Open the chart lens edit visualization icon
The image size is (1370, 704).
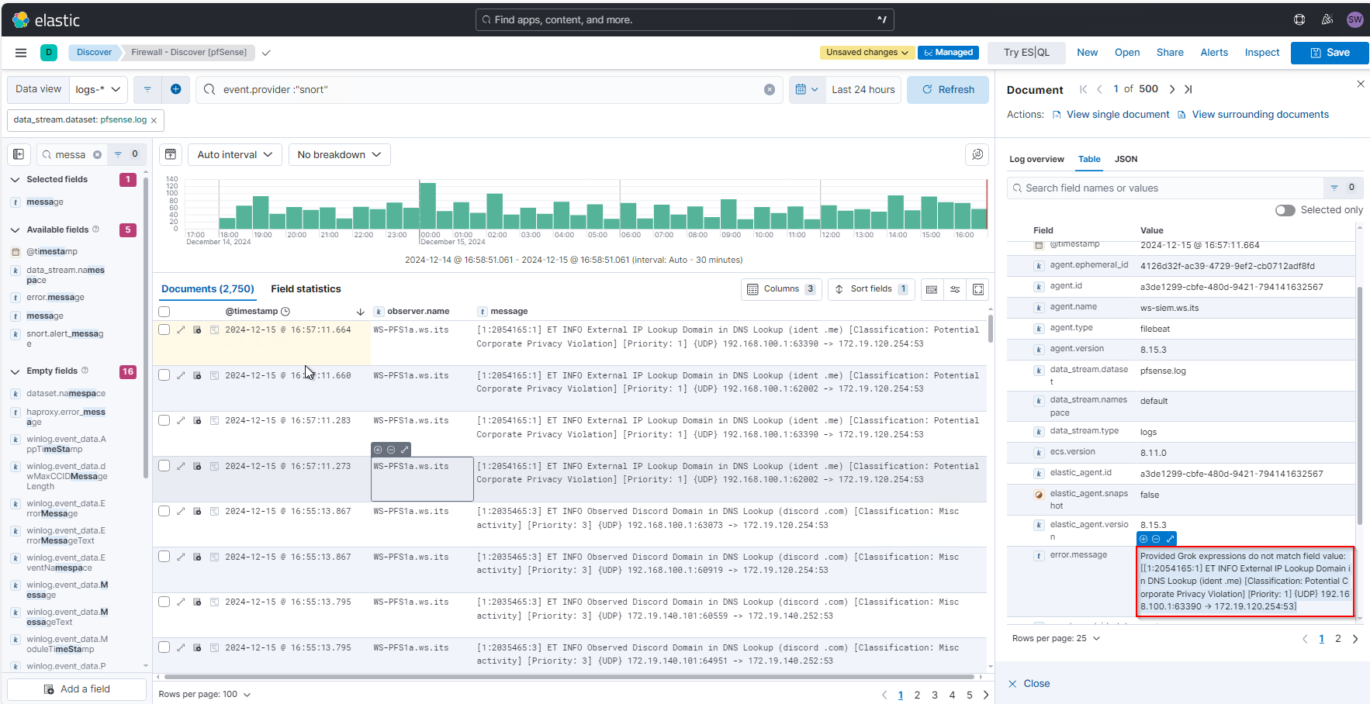(977, 154)
